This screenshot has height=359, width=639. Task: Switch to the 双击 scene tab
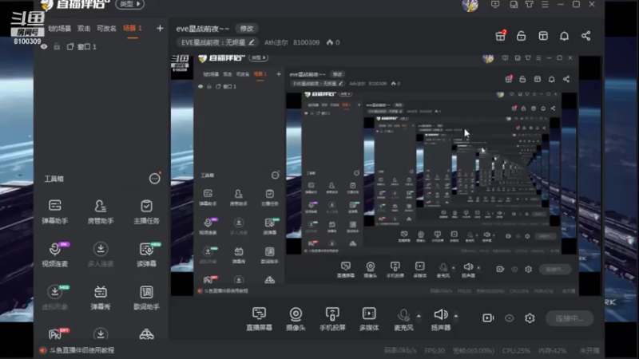pyautogui.click(x=84, y=29)
